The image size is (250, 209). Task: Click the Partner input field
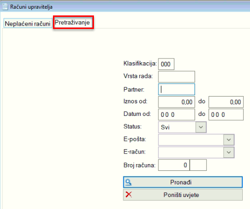(176, 89)
